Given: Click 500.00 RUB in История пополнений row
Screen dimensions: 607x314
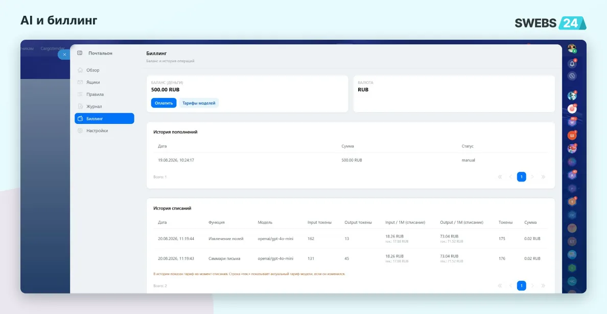Looking at the screenshot, I should (352, 160).
